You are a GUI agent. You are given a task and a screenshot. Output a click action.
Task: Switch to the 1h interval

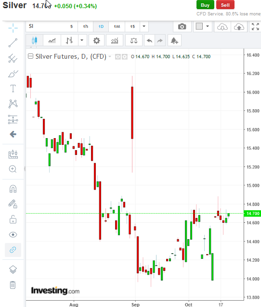(x=85, y=26)
